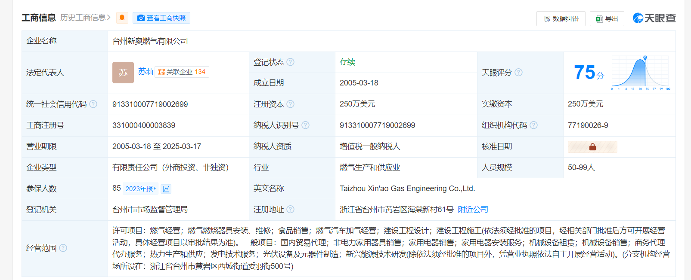The image size is (691, 280).
Task: Click the 75分 score value
Action: click(589, 73)
